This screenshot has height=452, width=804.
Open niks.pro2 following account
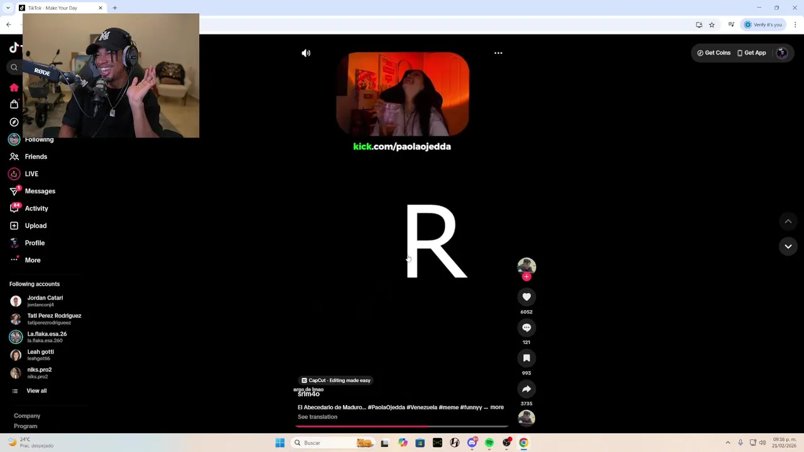pyautogui.click(x=31, y=373)
